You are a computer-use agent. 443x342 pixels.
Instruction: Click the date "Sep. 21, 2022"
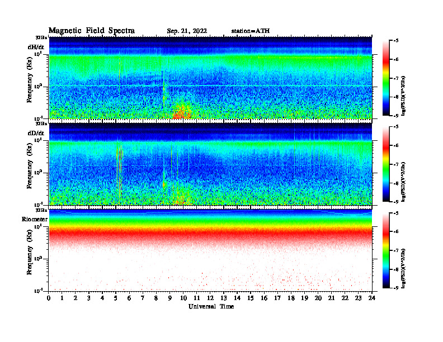coord(187,31)
